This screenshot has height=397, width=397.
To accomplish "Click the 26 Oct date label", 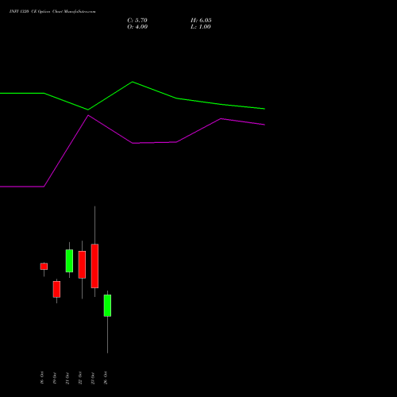I will tap(106, 378).
